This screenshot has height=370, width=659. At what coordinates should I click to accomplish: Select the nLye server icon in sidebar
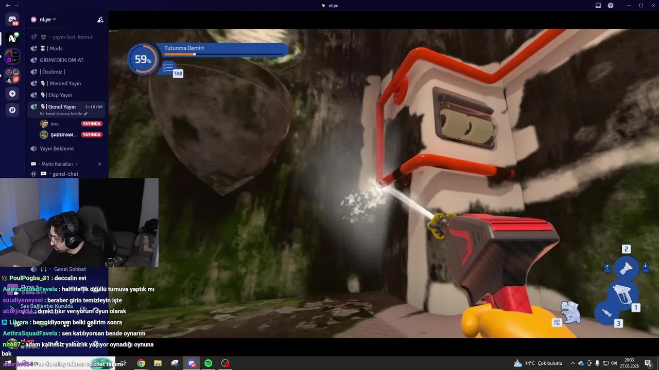[x=12, y=38]
